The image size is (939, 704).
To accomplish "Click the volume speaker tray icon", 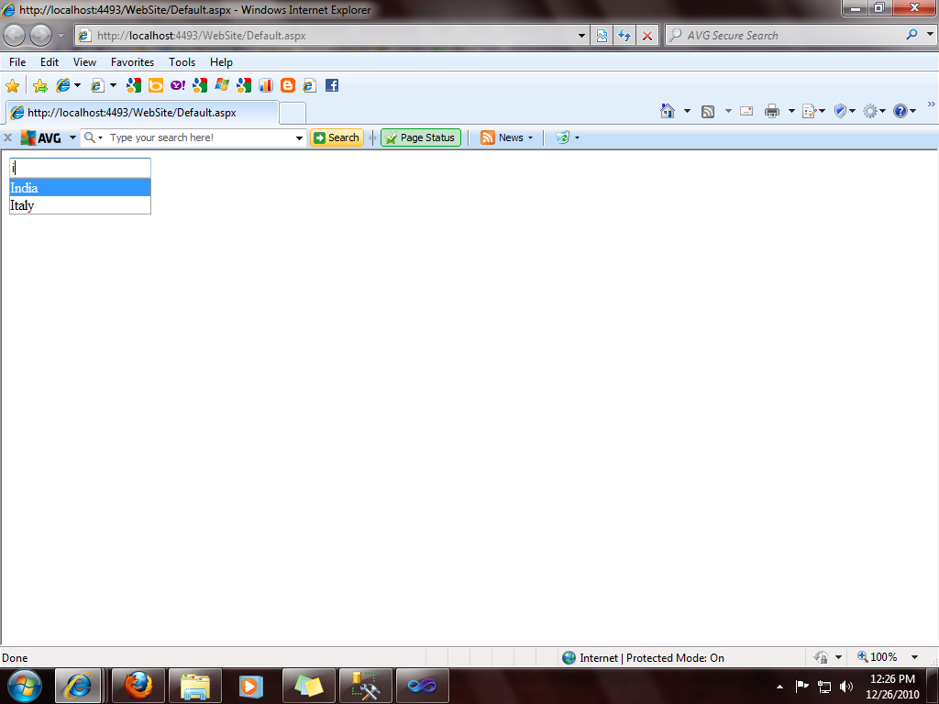I will point(845,687).
